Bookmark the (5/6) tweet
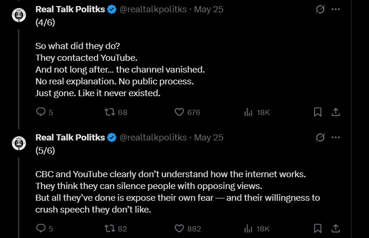369x238 pixels. 318,229
